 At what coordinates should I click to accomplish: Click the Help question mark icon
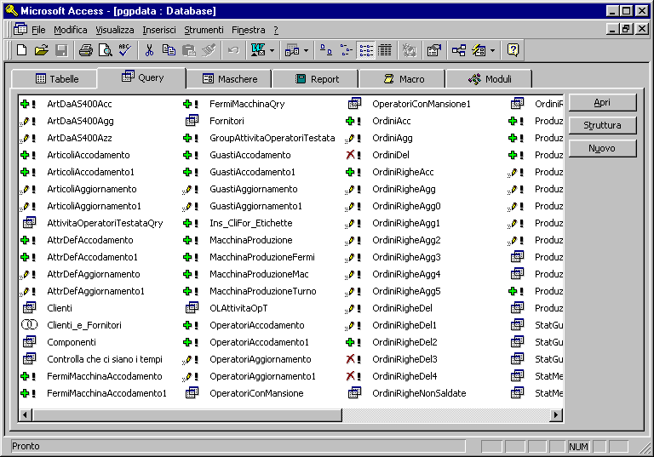coord(513,50)
